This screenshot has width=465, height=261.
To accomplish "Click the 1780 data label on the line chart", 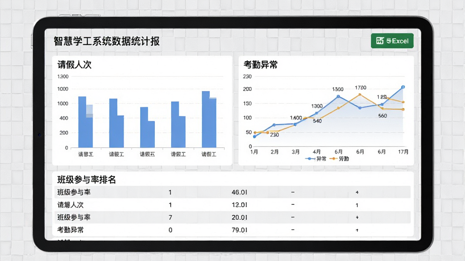I will [x=361, y=87].
